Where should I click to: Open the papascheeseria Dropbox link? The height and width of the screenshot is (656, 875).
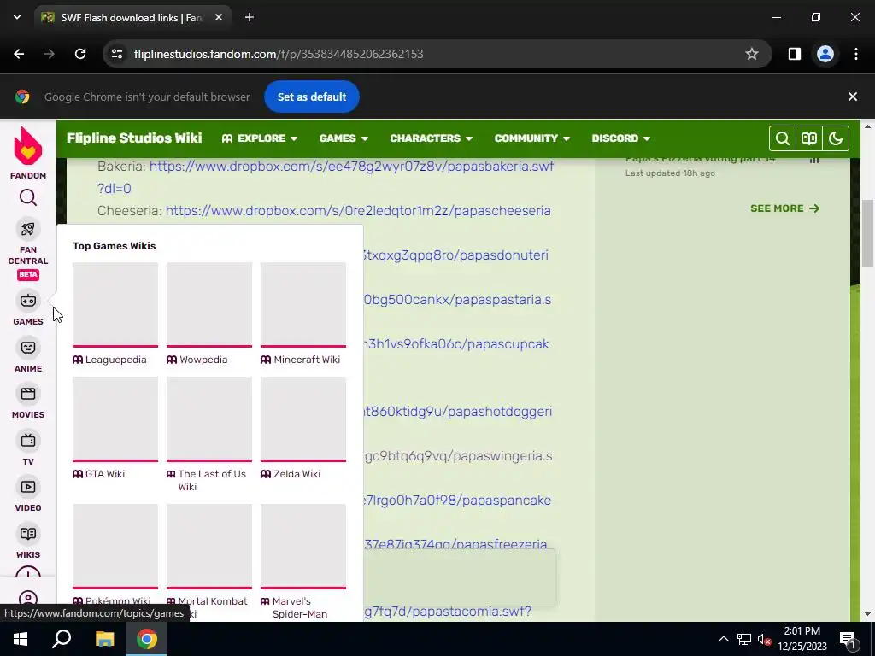point(358,211)
